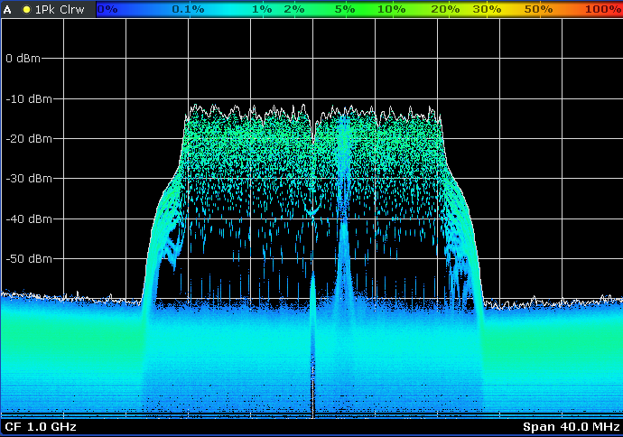Select the window A label
The image size is (623, 437).
click(x=9, y=8)
